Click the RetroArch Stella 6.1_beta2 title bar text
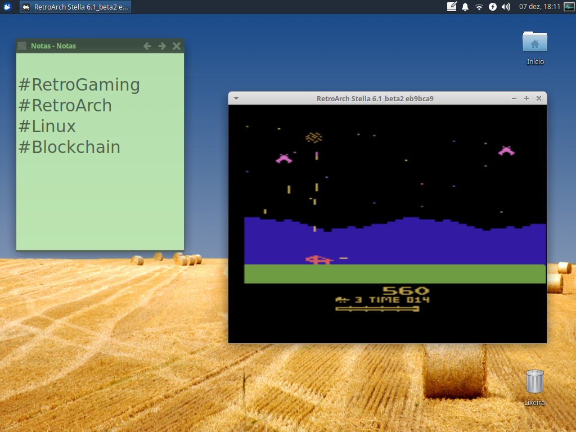The width and height of the screenshot is (576, 432). (375, 98)
